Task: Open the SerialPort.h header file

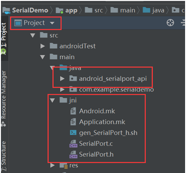Action: tap(96, 155)
